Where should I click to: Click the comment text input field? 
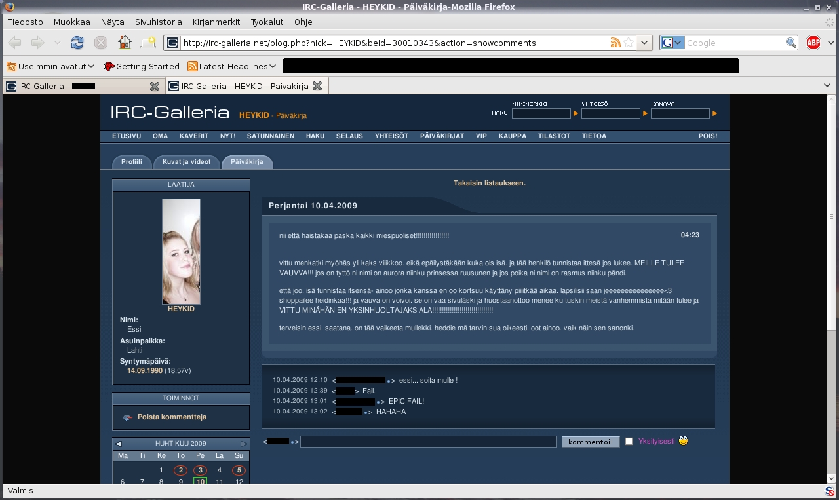point(428,442)
